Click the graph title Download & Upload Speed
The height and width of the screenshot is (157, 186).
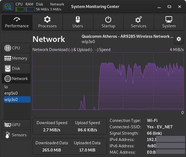71,50
